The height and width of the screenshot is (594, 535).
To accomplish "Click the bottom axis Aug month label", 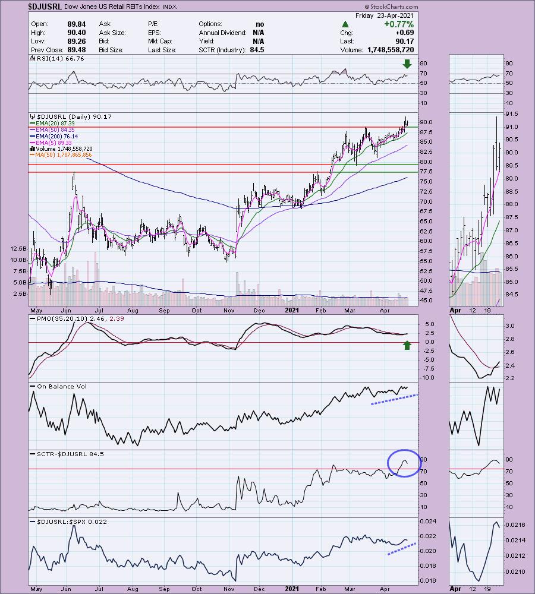I will [133, 589].
